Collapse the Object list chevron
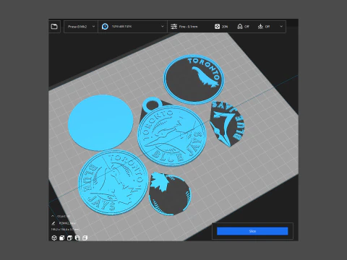Screen dimensions: 347x260 coord(53,216)
